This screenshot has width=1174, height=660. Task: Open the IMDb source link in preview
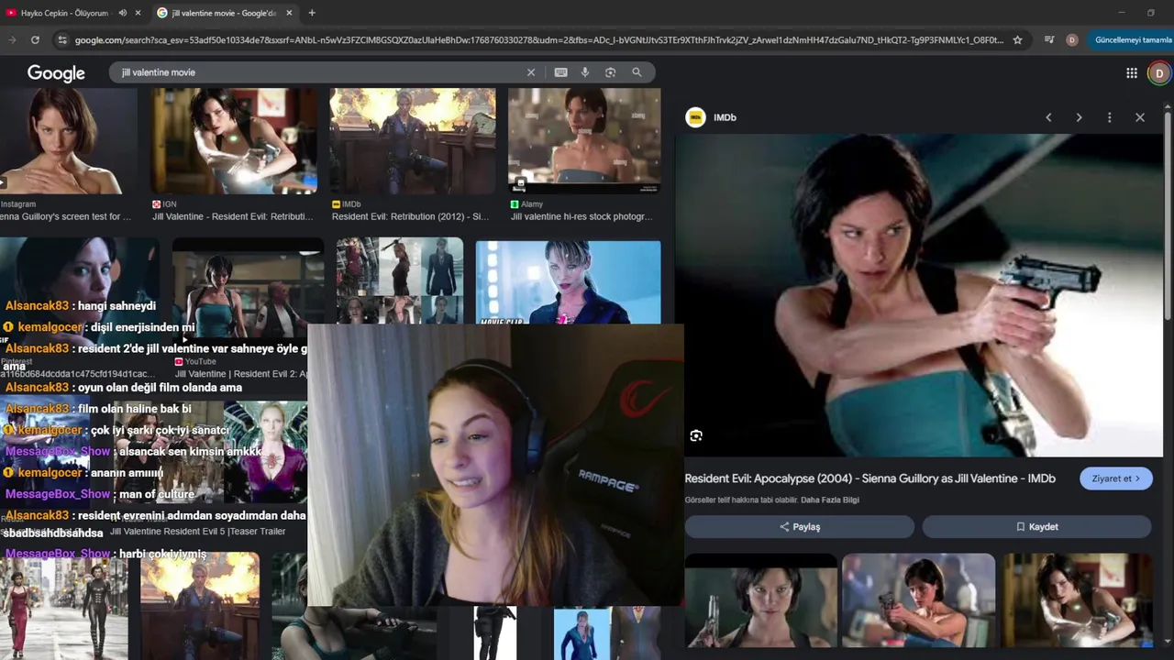[712, 117]
